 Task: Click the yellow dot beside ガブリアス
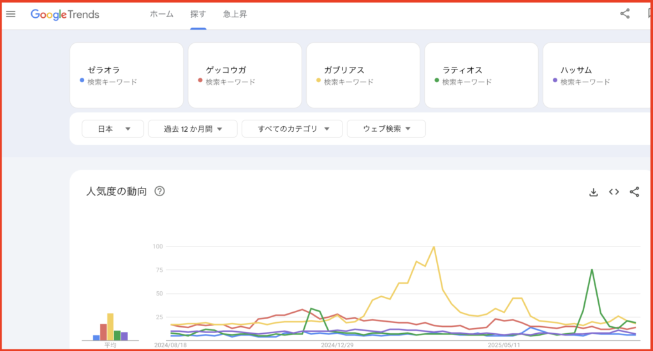[319, 80]
